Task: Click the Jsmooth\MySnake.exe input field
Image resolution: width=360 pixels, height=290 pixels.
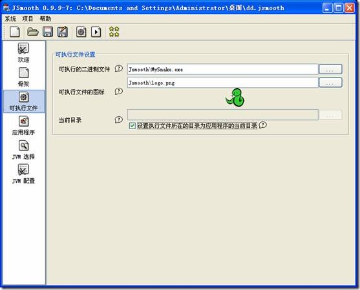Action: [x=223, y=69]
